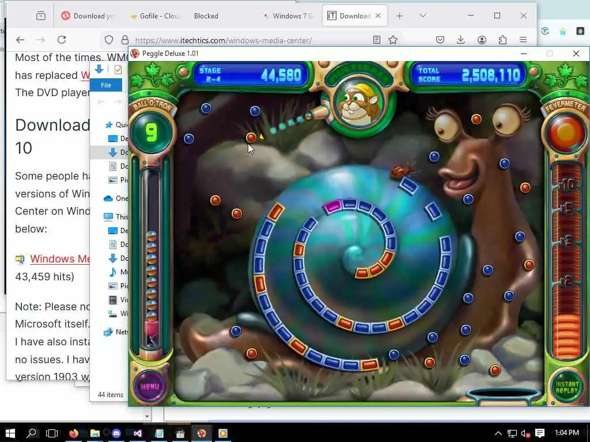
Task: Click the File Explorer properties checkmark icon
Action: point(118,70)
